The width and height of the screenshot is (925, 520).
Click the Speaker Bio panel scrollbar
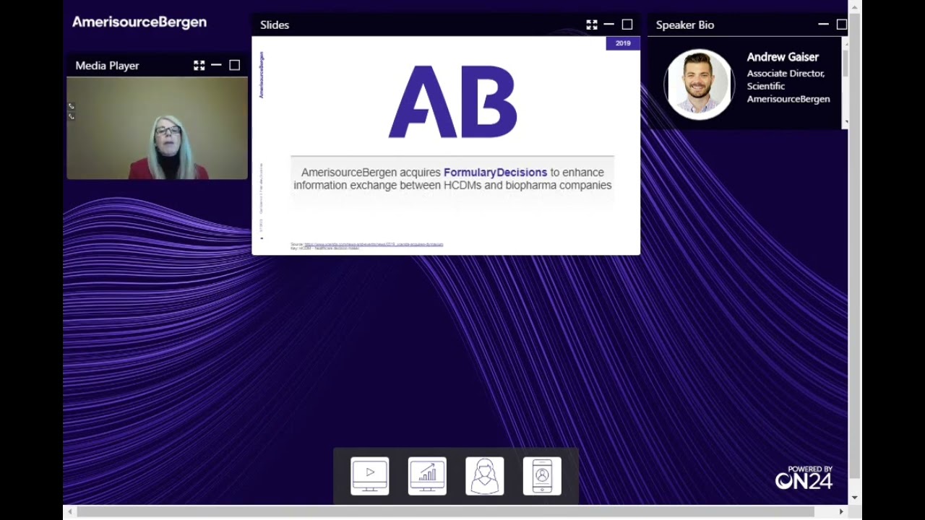click(846, 64)
